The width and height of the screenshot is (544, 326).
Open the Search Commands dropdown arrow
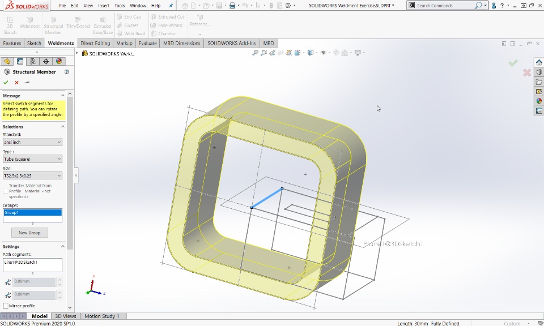click(x=485, y=6)
